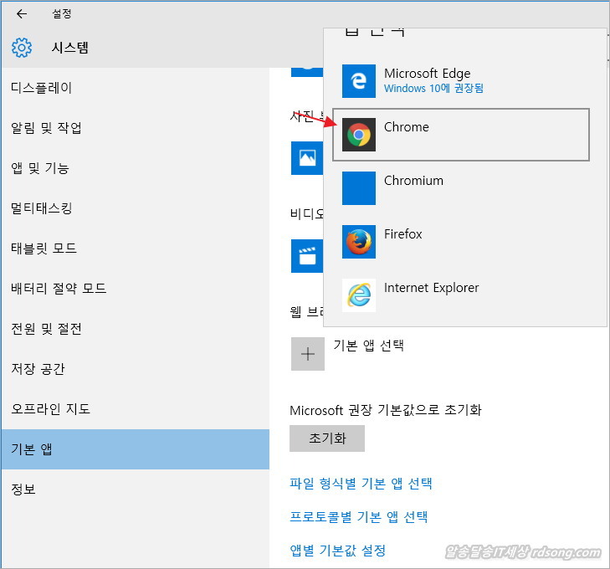Click the back arrow in the title bar
This screenshot has height=569, width=610.
coord(22,13)
